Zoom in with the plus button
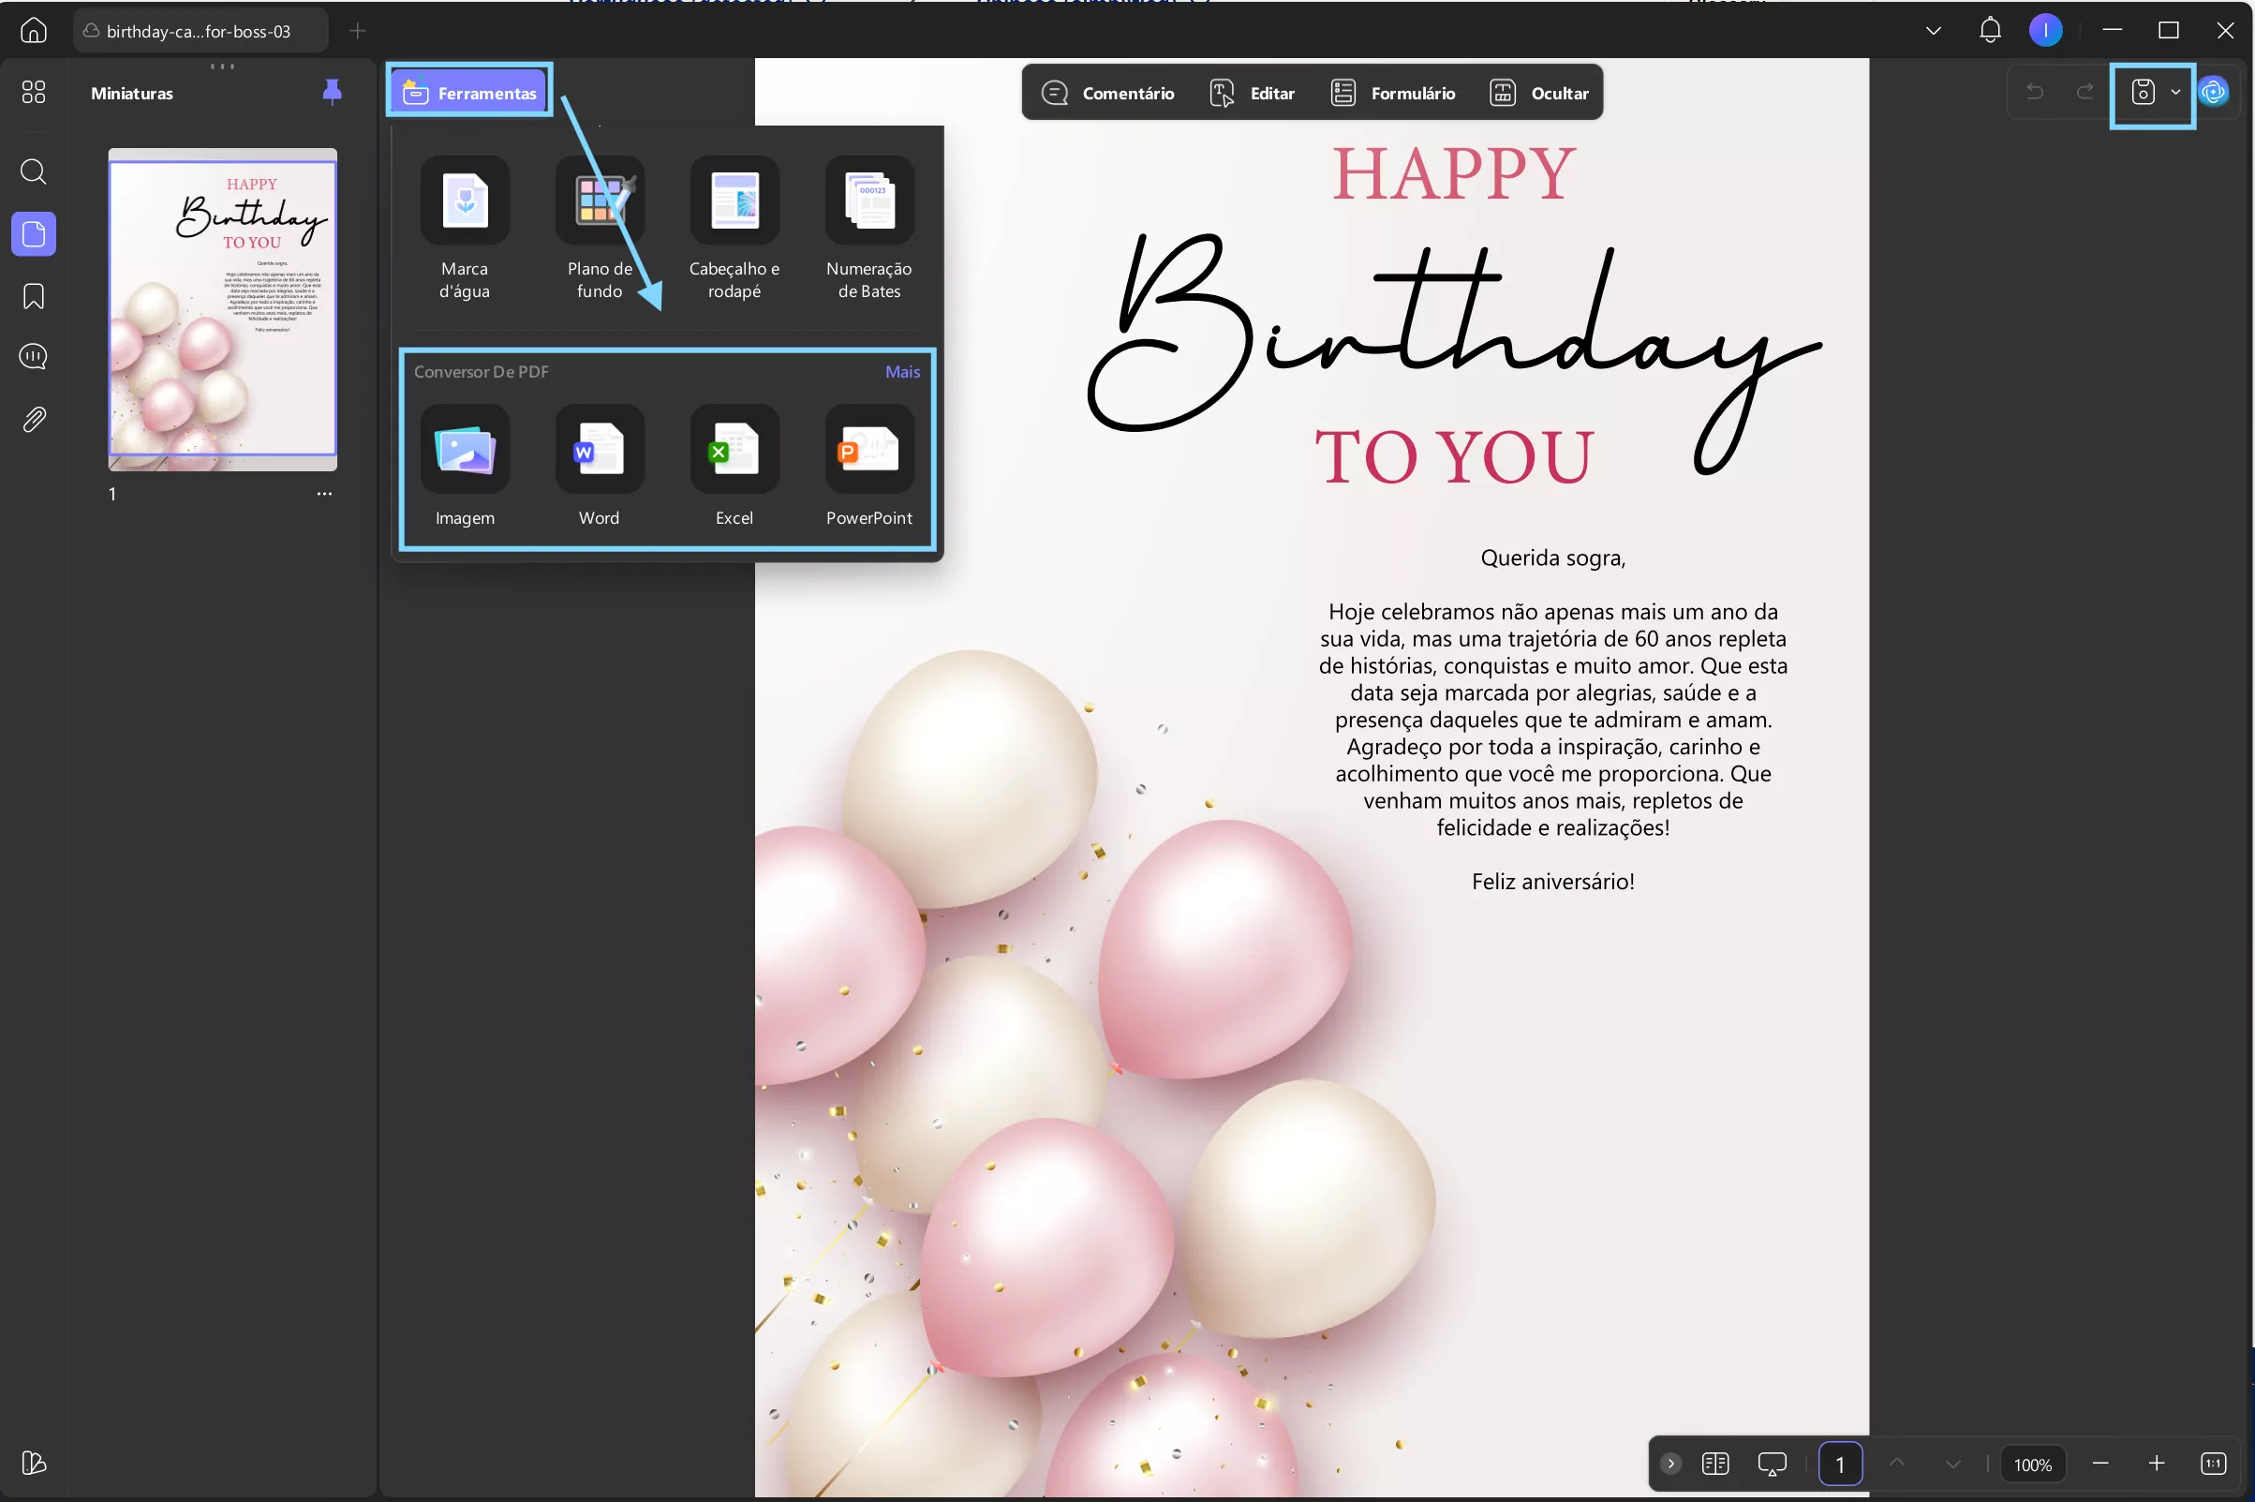 click(2157, 1463)
